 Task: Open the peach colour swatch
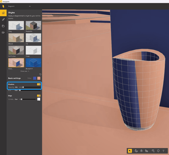pos(39,78)
